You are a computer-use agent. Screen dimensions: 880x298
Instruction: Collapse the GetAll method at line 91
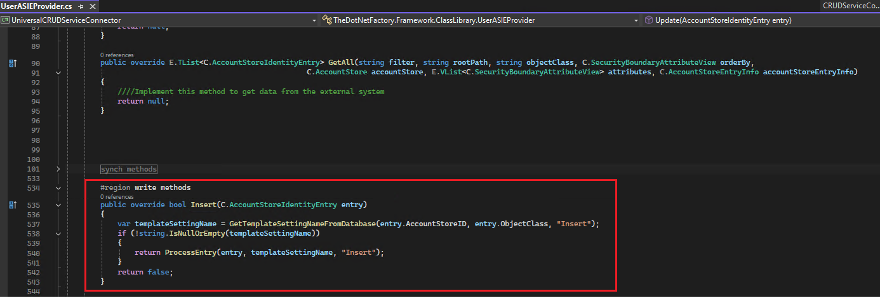(x=58, y=72)
